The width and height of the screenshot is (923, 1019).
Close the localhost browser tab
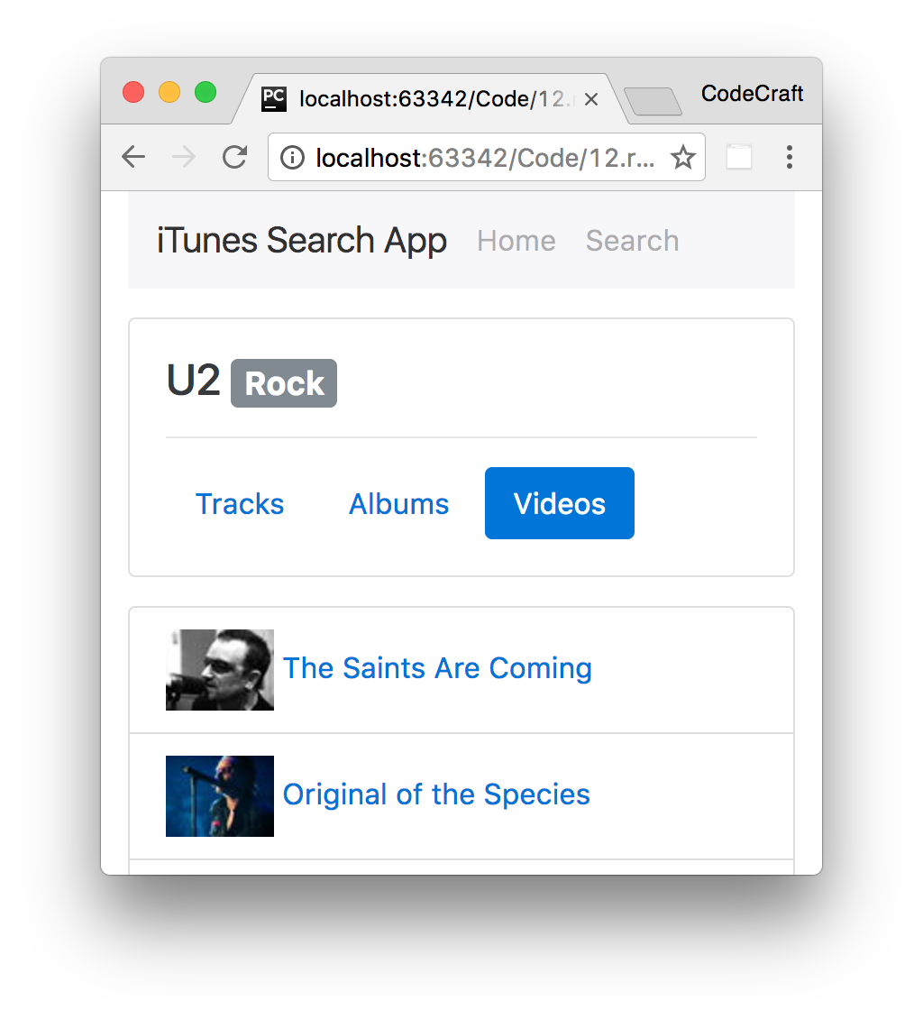591,99
